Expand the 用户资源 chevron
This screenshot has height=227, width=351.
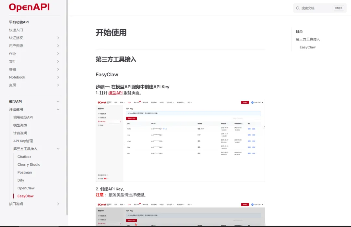pyautogui.click(x=58, y=45)
